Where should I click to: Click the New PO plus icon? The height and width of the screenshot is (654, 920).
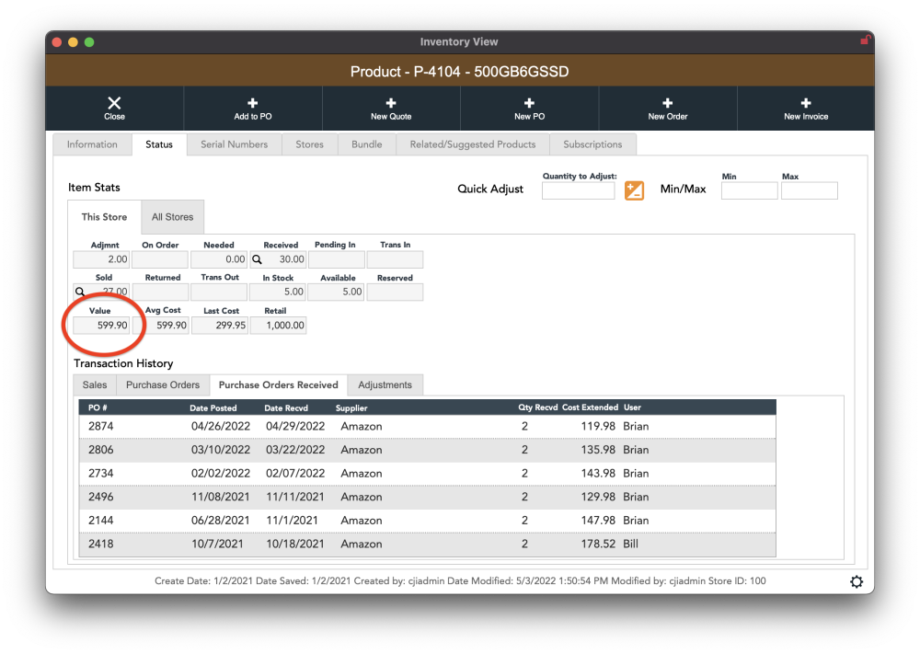529,103
